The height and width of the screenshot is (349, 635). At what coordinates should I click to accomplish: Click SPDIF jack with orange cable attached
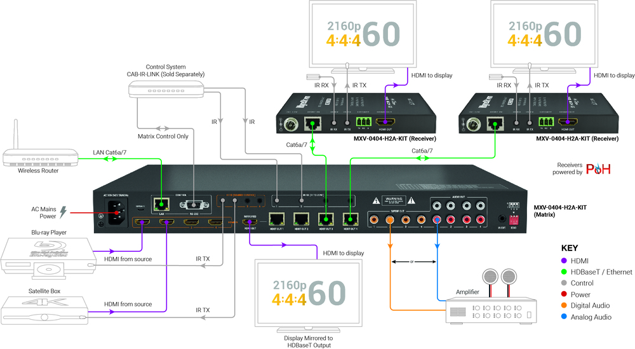pos(390,220)
